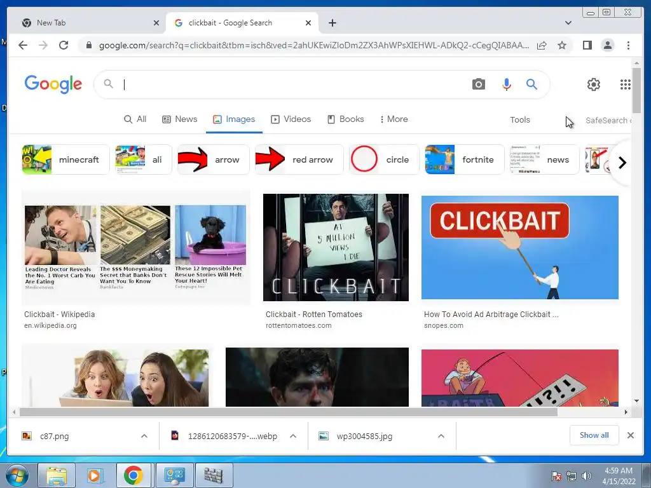Viewport: 651px width, 488px height.
Task: Select the circle suggestion chip
Action: (x=384, y=159)
